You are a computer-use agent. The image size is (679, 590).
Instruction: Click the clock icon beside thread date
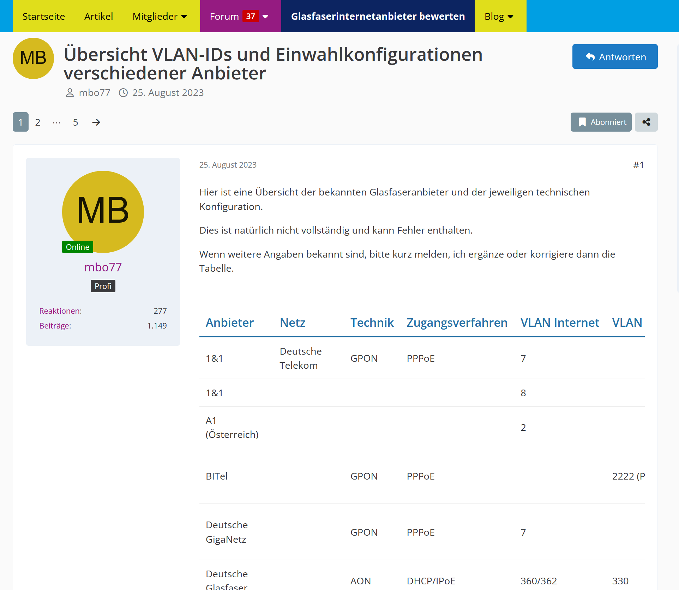pos(123,93)
